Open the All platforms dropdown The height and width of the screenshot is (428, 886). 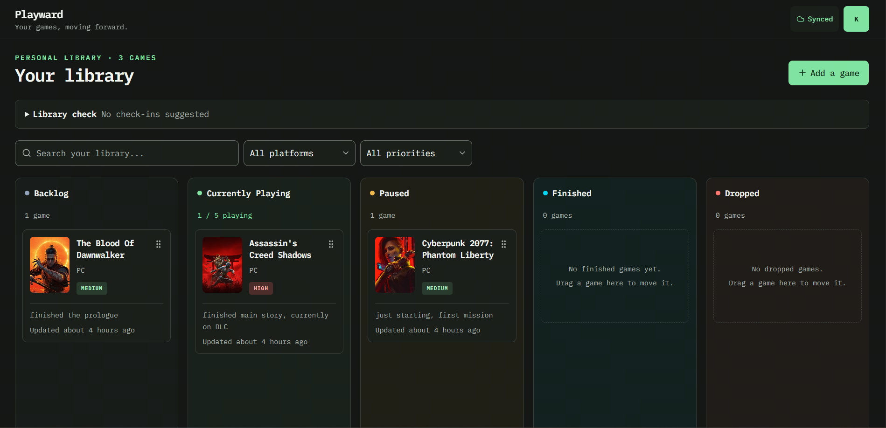(300, 153)
